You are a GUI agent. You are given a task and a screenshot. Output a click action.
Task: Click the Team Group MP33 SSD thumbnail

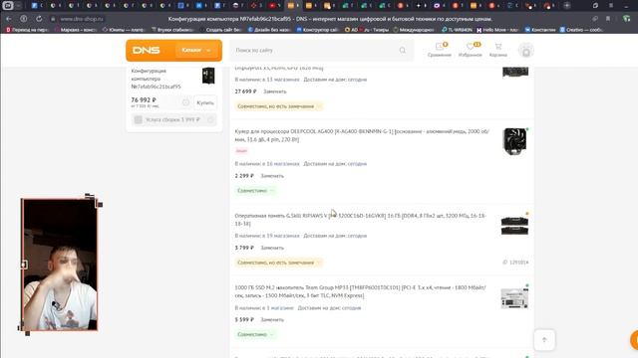514,298
